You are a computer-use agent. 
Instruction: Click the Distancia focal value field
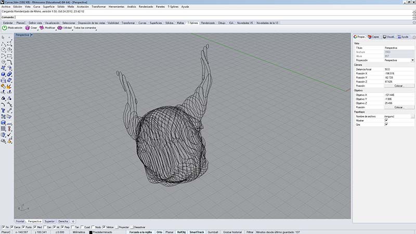(399, 69)
